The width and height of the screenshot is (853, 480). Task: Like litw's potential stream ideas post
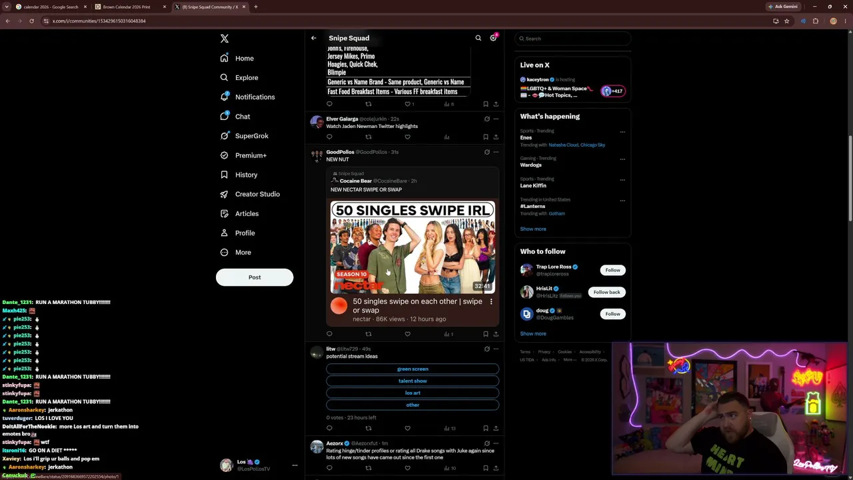pos(407,428)
